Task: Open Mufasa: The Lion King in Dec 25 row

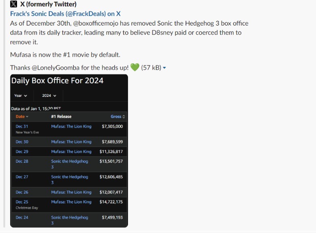Action: (x=71, y=202)
